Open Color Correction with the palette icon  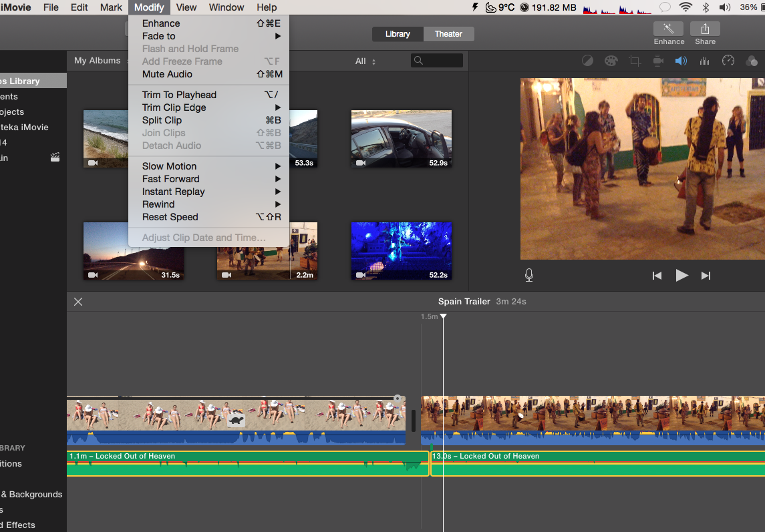pos(611,60)
